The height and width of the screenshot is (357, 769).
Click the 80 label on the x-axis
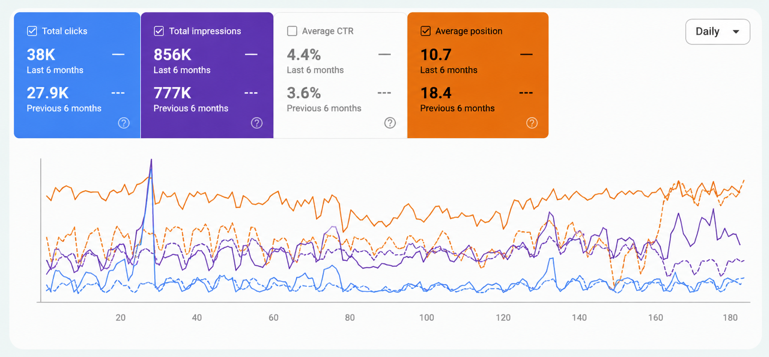350,318
